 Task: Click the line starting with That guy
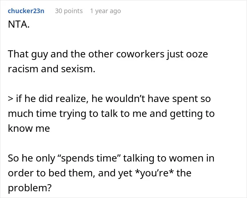(x=108, y=55)
